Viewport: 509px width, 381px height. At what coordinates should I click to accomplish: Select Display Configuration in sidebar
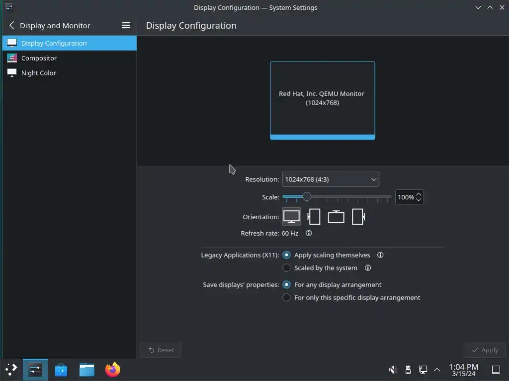pos(70,43)
